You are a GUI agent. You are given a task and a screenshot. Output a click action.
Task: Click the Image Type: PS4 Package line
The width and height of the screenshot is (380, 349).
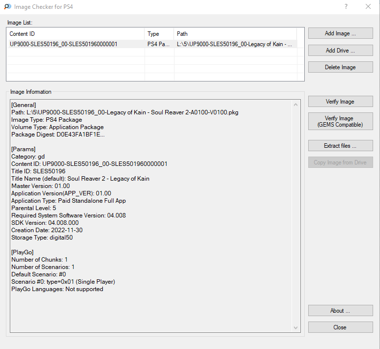47,120
